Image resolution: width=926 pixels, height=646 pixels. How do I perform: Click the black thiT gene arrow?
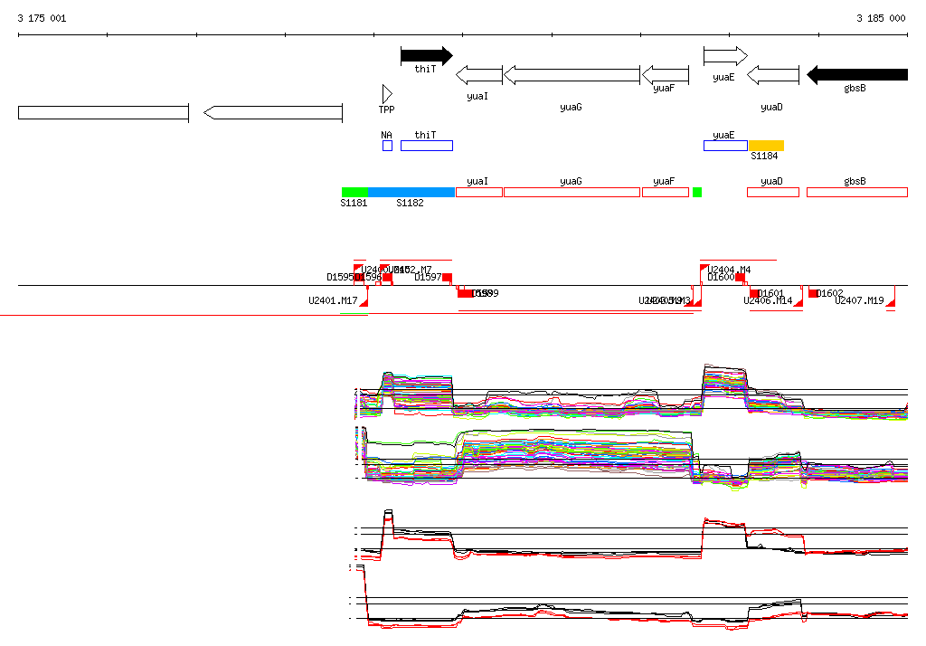coord(427,56)
